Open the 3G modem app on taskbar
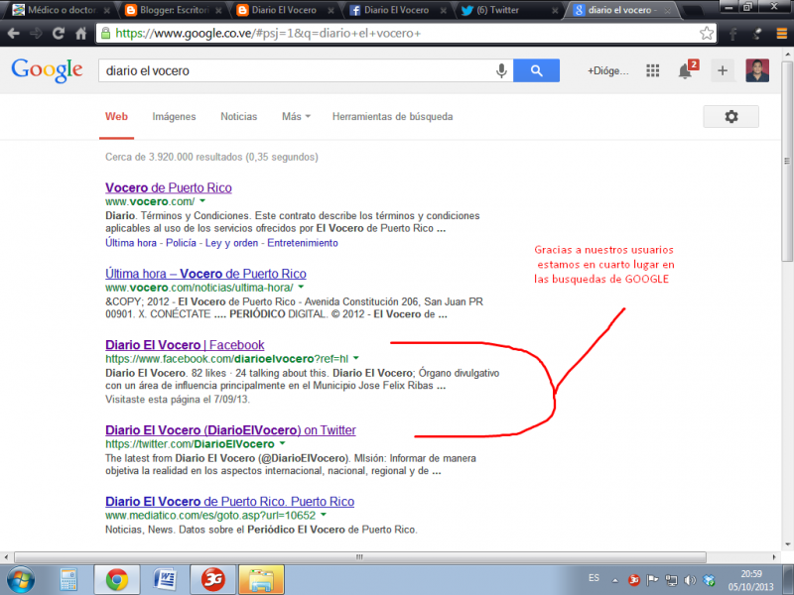This screenshot has height=595, width=794. tap(212, 580)
